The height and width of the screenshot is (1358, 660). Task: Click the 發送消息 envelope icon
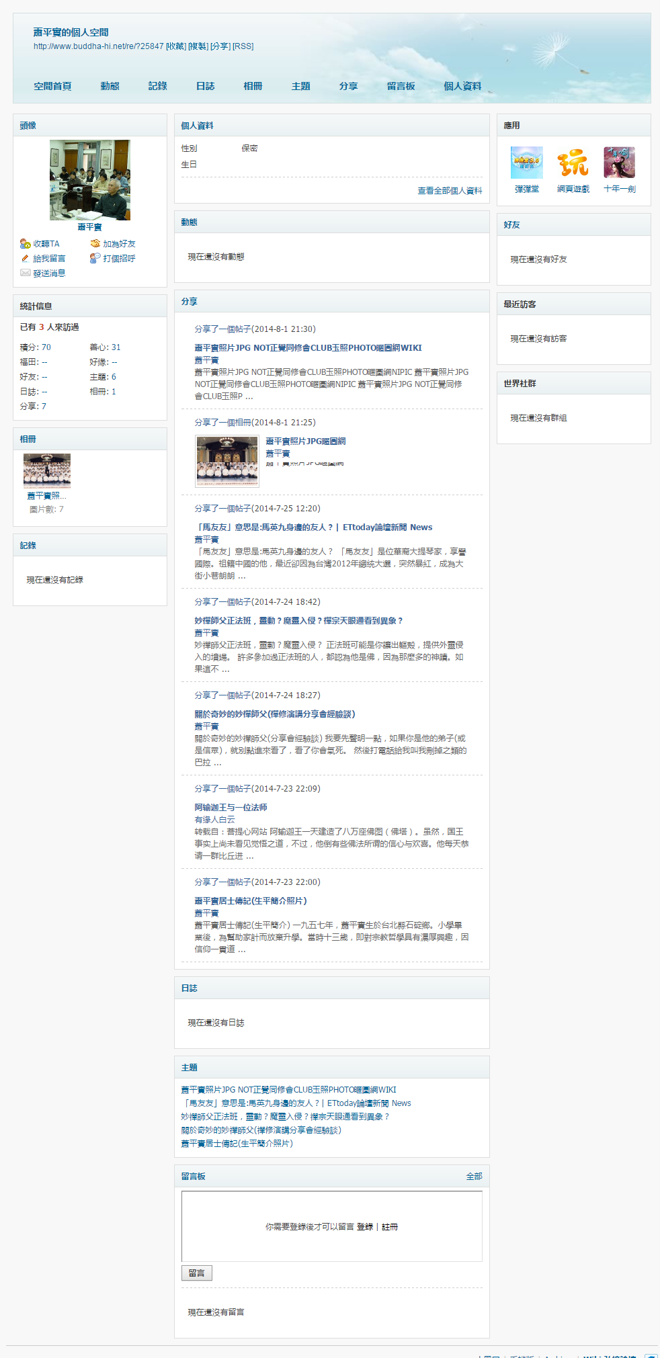click(x=26, y=273)
